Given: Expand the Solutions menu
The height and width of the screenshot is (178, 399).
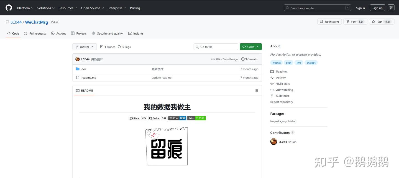Looking at the screenshot, I should [46, 8].
